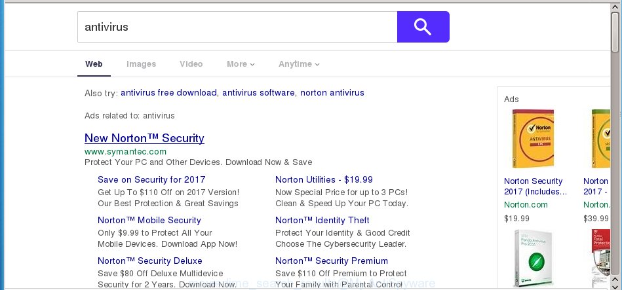Open the New Norton Security ad link
The height and width of the screenshot is (290, 622).
144,138
